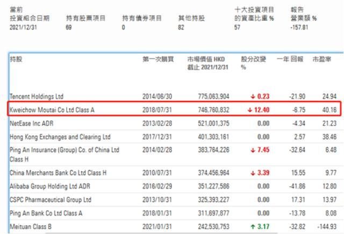
Task: Click the portfolio date 2021/12/31 in the summary
Action: (x=23, y=26)
